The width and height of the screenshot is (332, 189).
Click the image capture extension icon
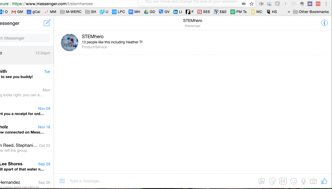(x=269, y=4)
